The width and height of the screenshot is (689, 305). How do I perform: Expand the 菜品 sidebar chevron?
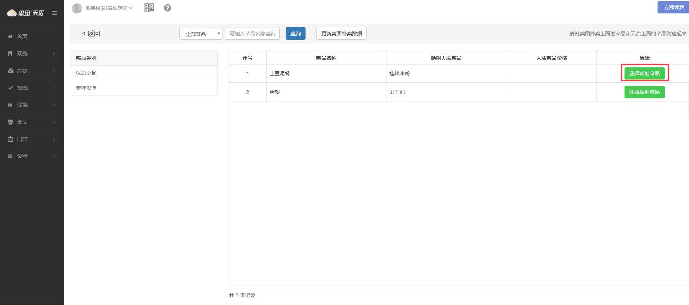[x=54, y=53]
